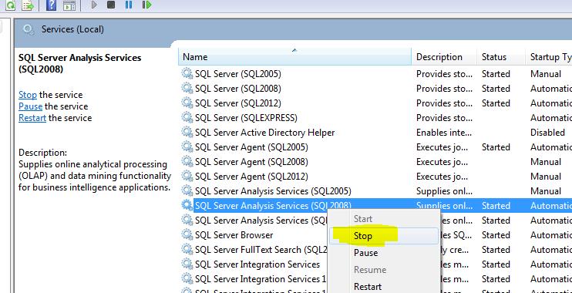Click gear icon of SQL Server (SQL2012)

pos(187,103)
